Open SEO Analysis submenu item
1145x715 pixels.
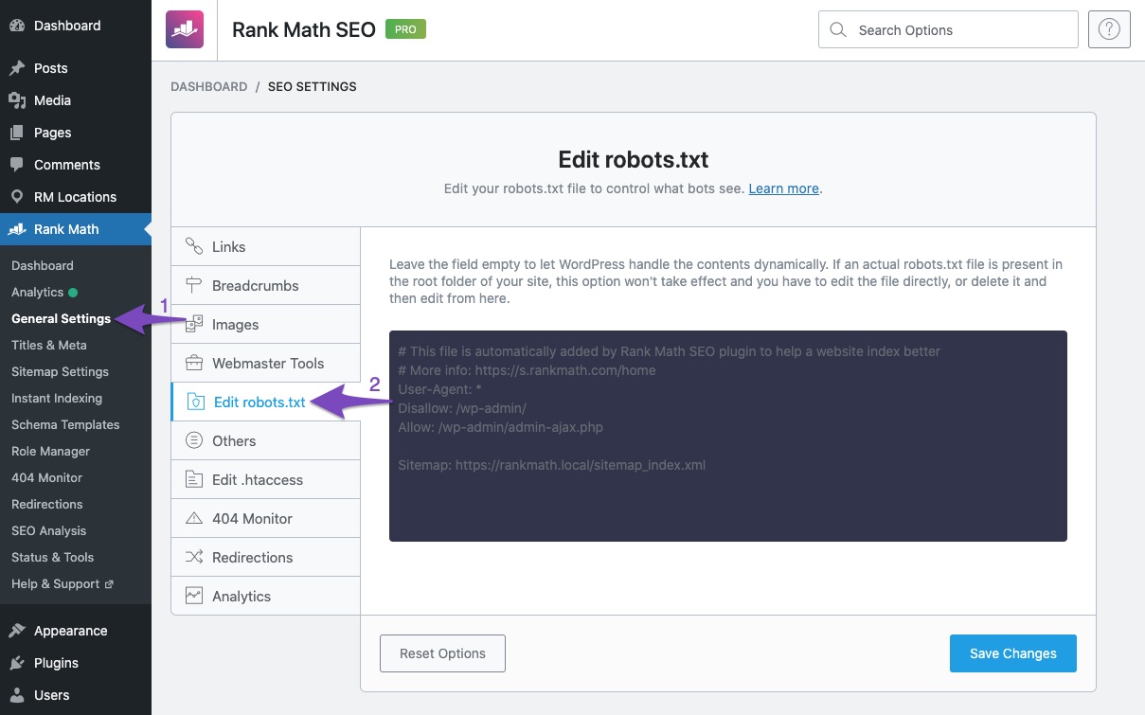tap(49, 531)
